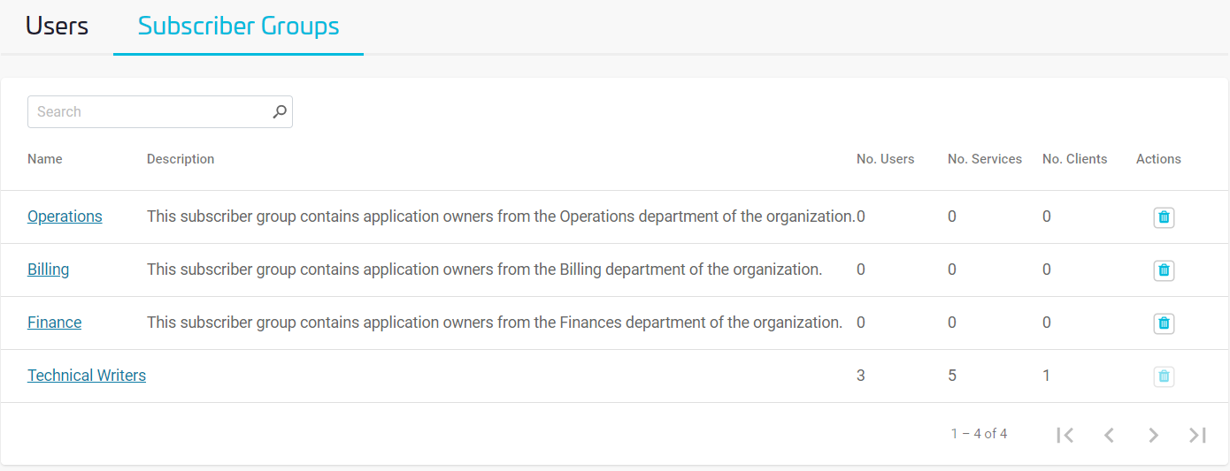Jump to the last page
1230x471 pixels.
click(x=1197, y=435)
